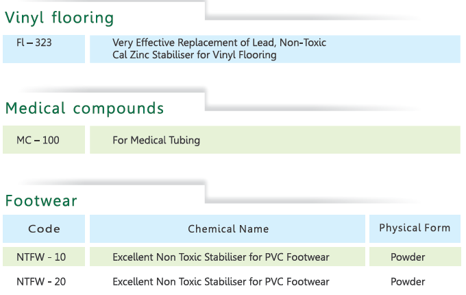Click the Code column header
The width and height of the screenshot is (466, 295).
pos(44,229)
